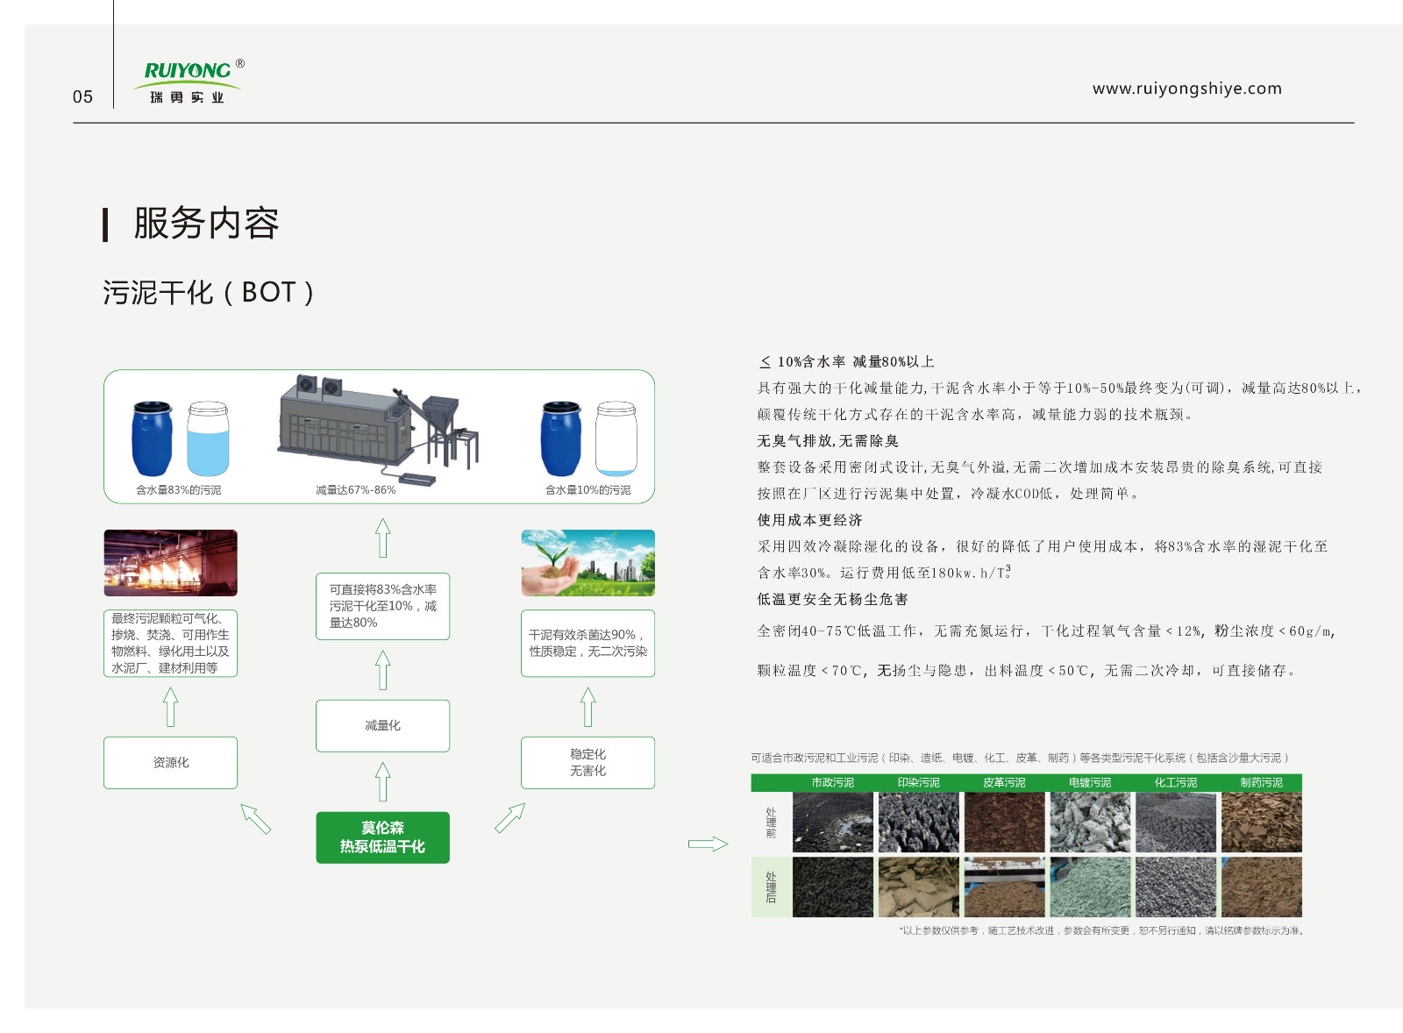Click the hand holding seedling photo
Screen dimensions: 1403x1033
[588, 563]
